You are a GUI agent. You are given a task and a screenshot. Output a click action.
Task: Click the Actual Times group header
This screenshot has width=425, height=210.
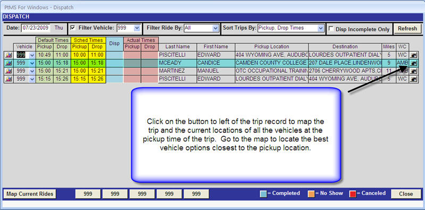tap(141, 40)
